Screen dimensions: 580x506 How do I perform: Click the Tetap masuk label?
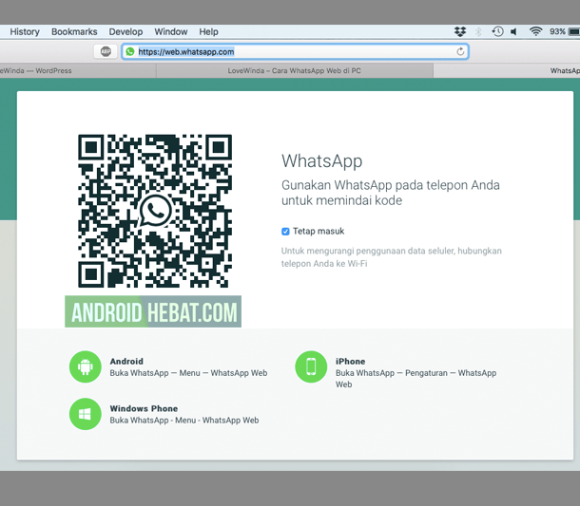click(319, 232)
